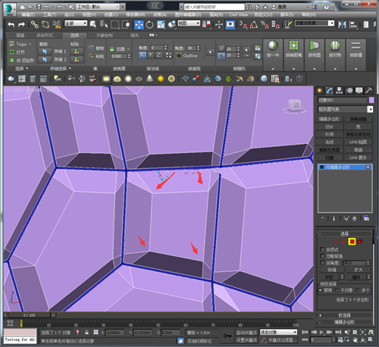Click the time slider showing 0 / 100
The image size is (379, 347).
(30, 315)
